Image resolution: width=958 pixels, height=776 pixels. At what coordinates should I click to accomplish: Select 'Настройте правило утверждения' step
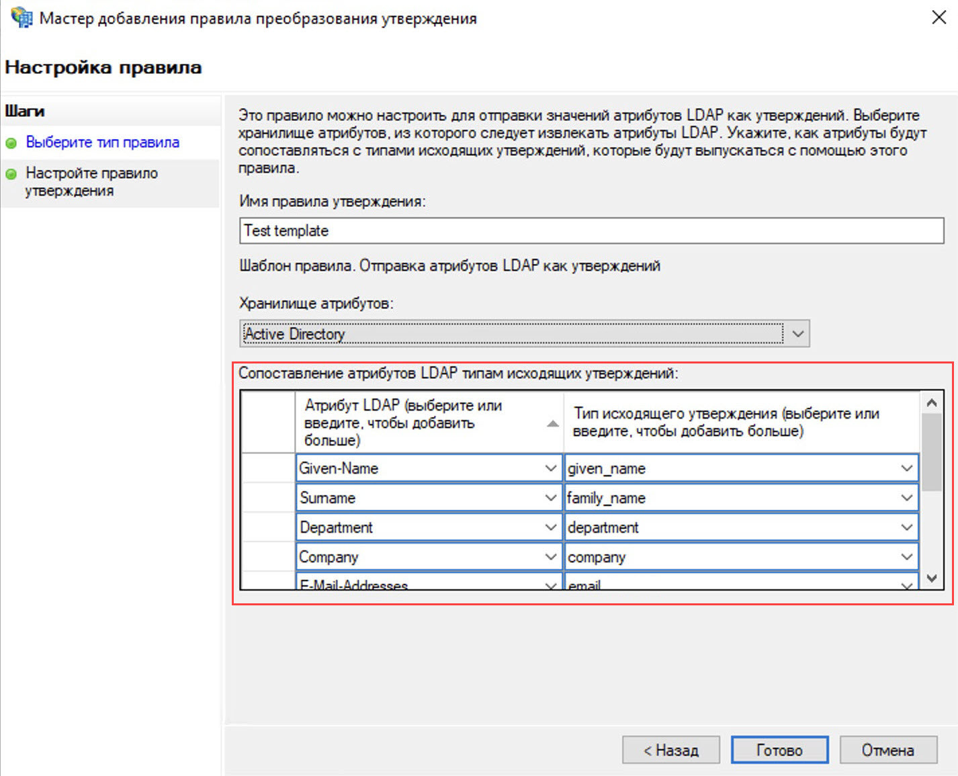[x=91, y=182]
